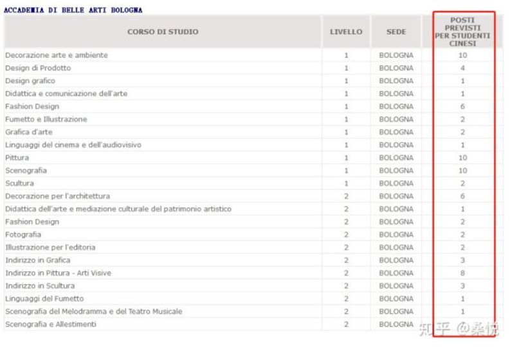Click places value 1 in Linguaggi del Fumetto row
The height and width of the screenshot is (347, 510).
[462, 299]
